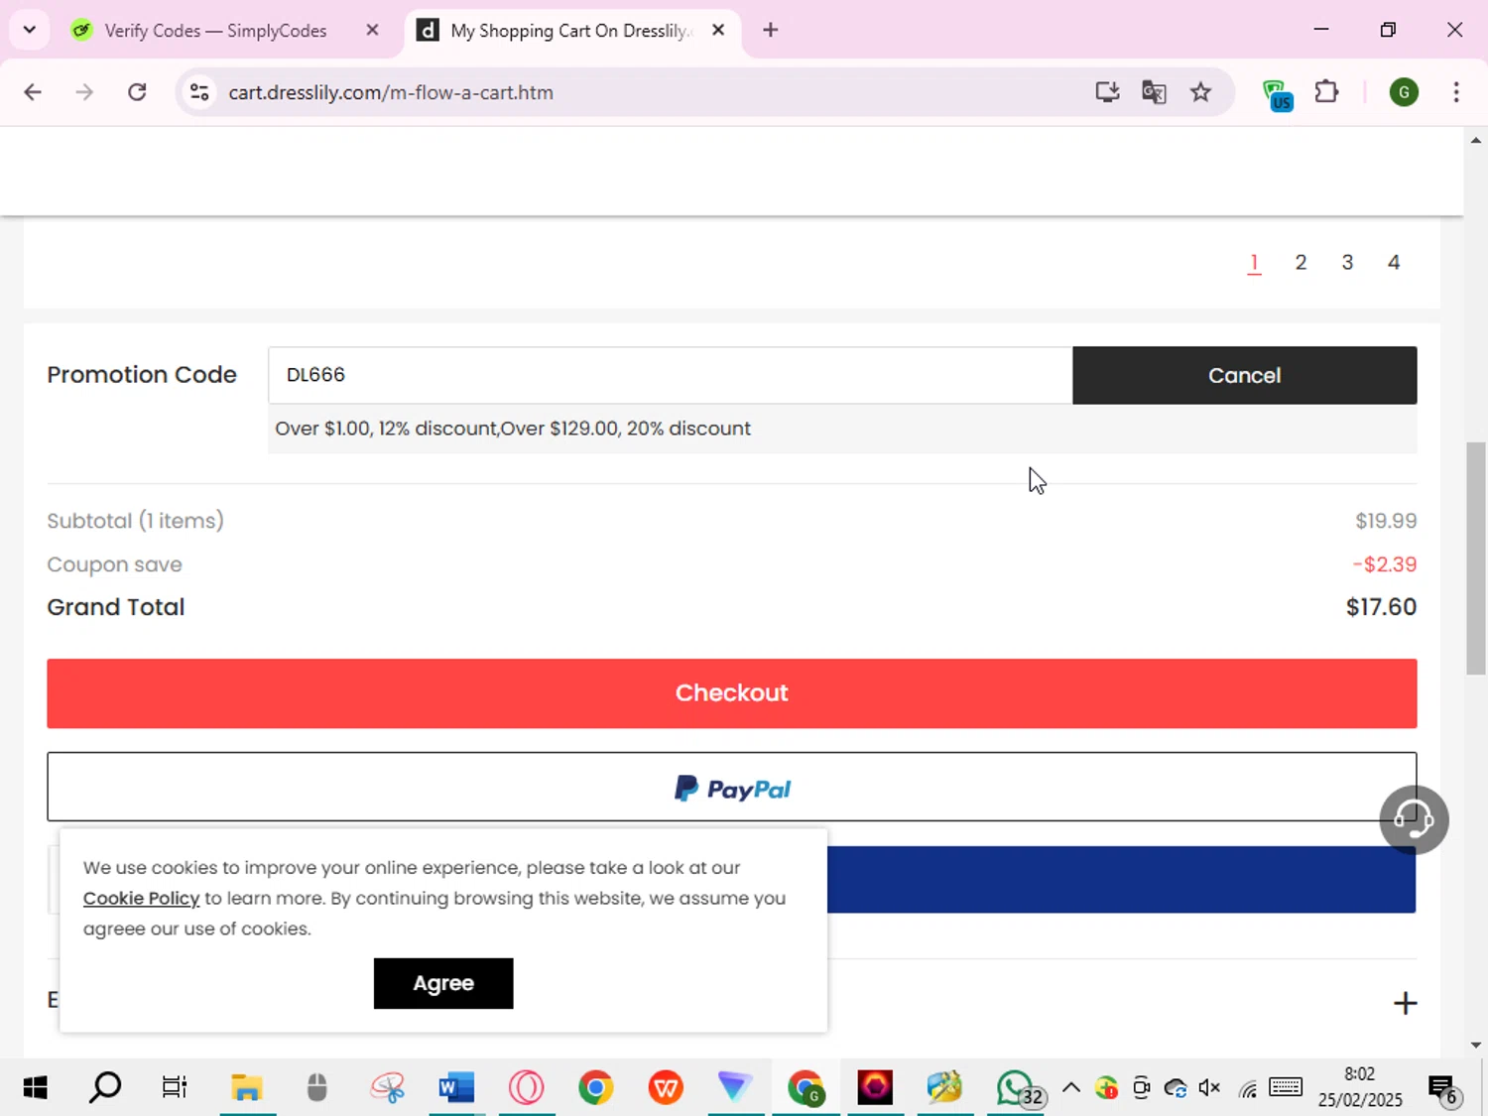
Task: Agree to the cookie notice
Action: pyautogui.click(x=443, y=983)
